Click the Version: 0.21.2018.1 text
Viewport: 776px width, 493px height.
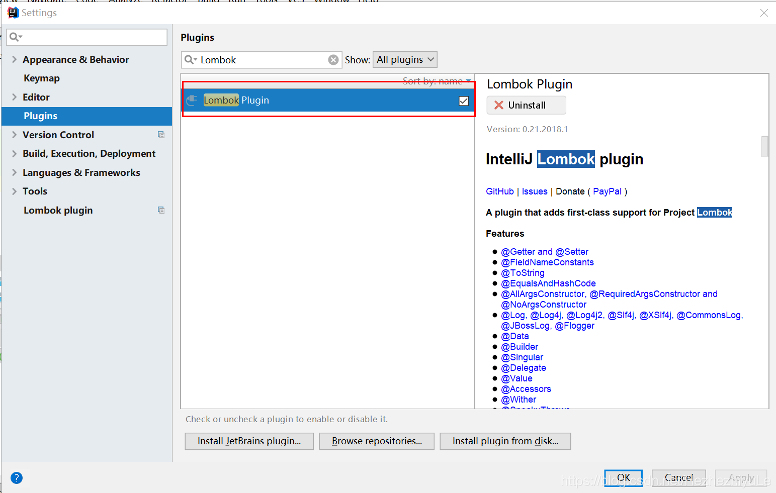pyautogui.click(x=528, y=129)
